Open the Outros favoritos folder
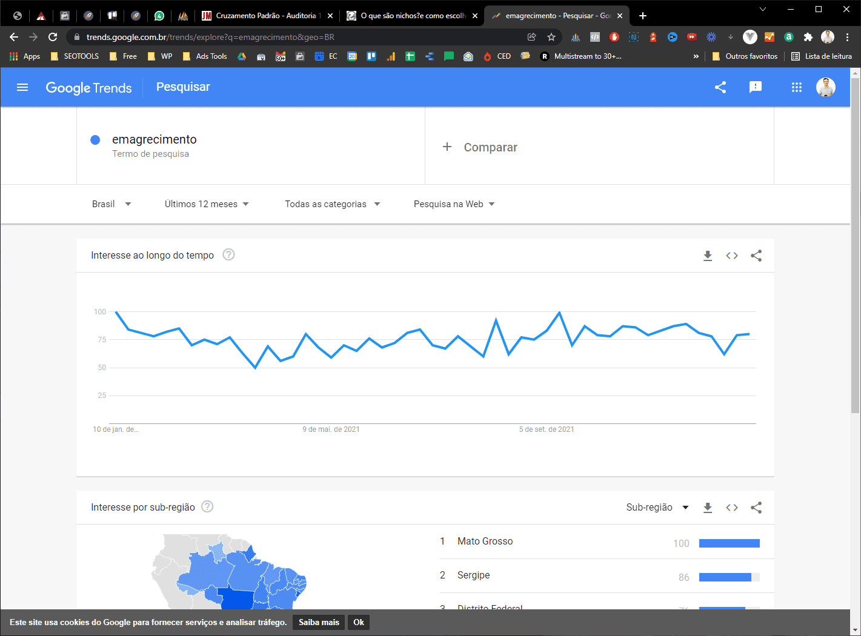Viewport: 861px width, 636px height. 745,56
